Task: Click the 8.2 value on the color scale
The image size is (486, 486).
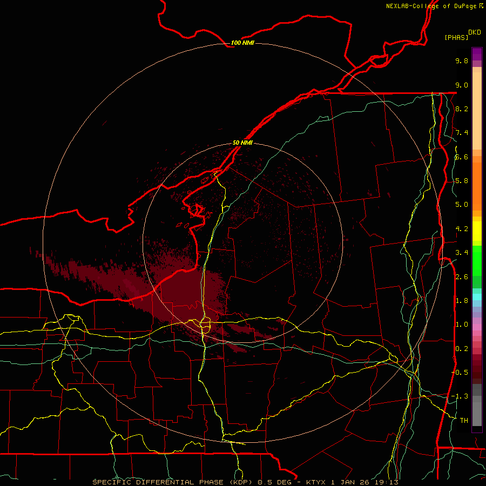Action: click(462, 109)
